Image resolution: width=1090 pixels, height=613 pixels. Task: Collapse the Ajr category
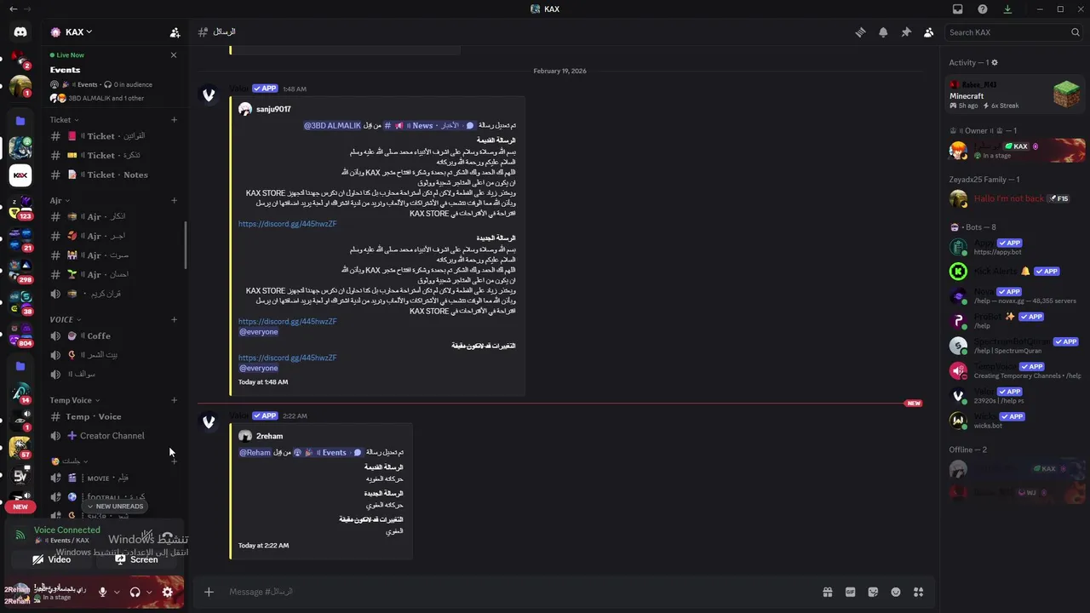(x=59, y=201)
